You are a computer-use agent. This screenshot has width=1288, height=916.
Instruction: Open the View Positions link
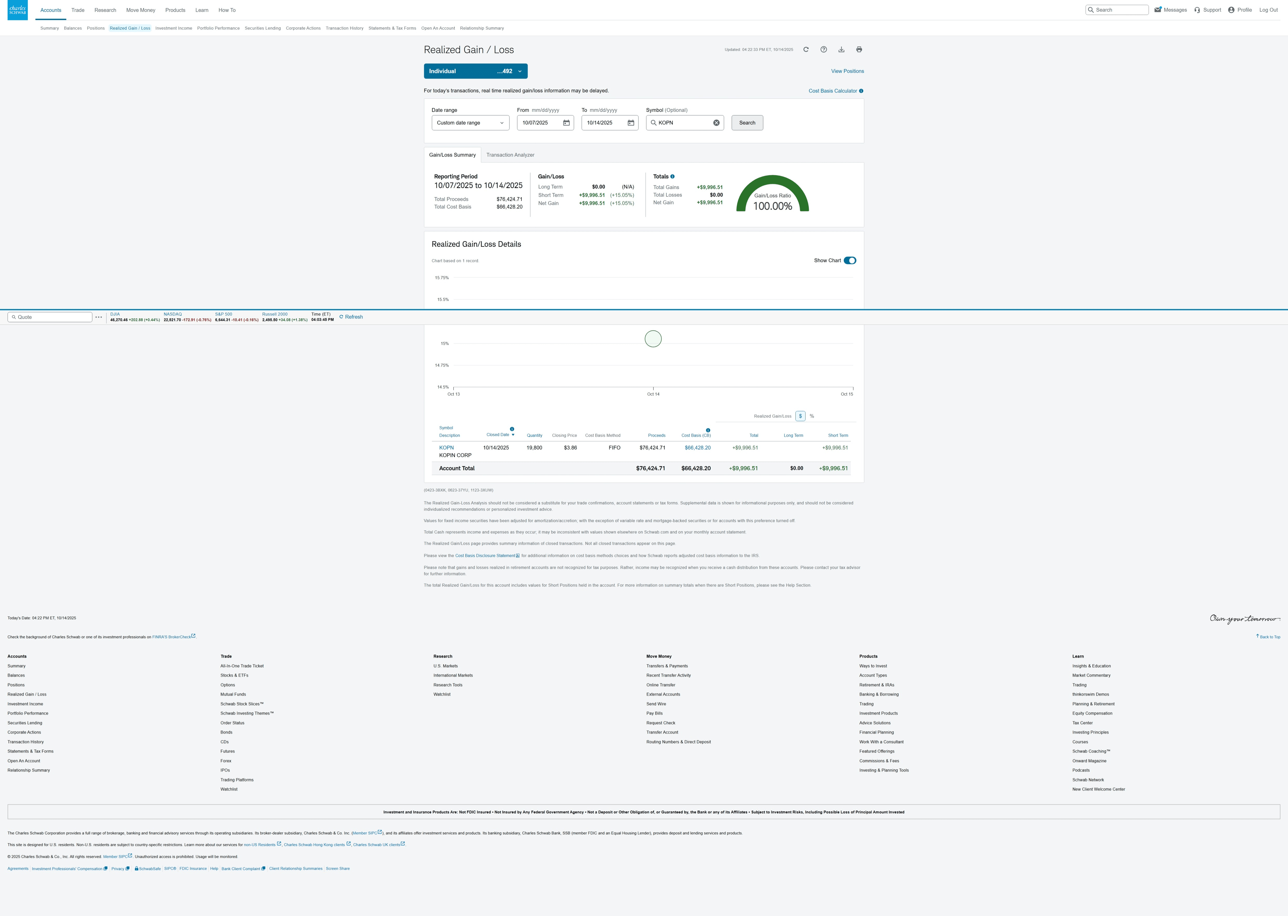[x=847, y=71]
